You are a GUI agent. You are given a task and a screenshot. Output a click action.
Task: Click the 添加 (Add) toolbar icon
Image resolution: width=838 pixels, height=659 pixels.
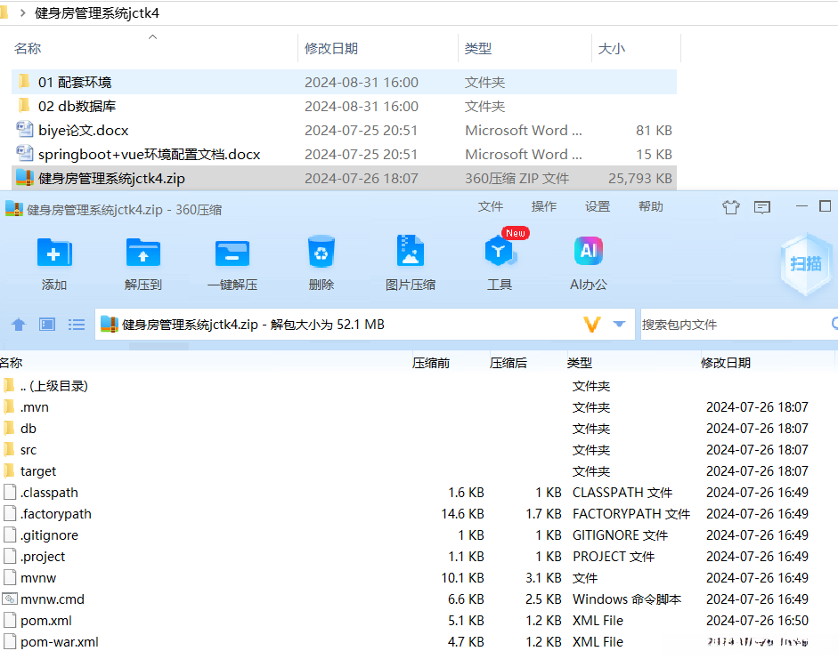click(x=54, y=253)
